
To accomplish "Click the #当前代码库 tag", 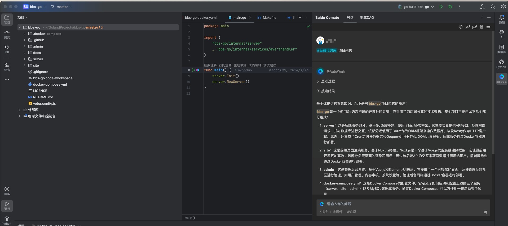I will 327,50.
